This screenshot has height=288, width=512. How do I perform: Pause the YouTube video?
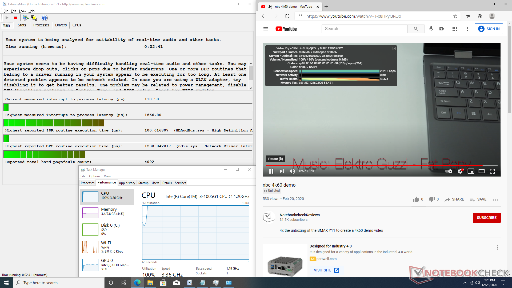tap(271, 171)
